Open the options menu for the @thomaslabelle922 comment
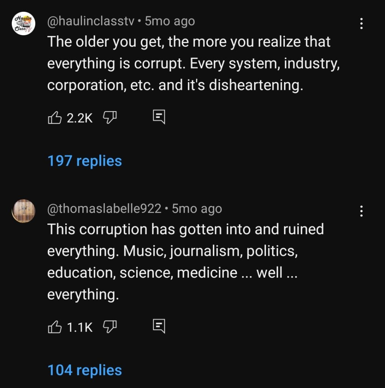Image resolution: width=385 pixels, height=388 pixels. pos(361,211)
